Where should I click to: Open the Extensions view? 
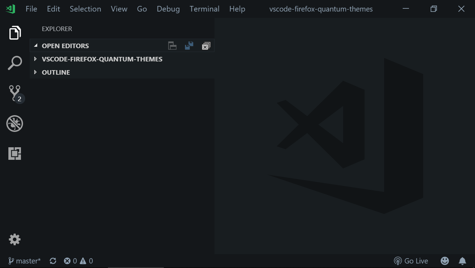click(14, 153)
